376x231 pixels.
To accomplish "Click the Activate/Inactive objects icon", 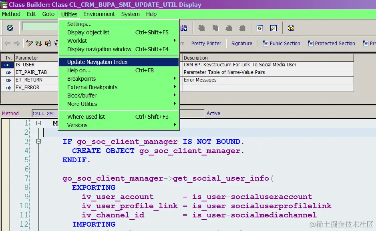I will click(x=38, y=43).
